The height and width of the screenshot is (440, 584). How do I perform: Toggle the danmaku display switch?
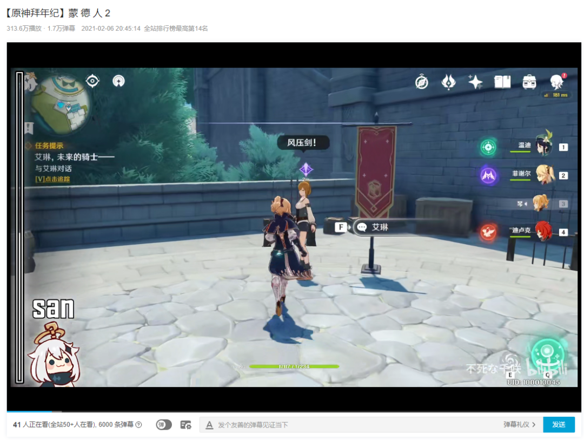point(164,425)
